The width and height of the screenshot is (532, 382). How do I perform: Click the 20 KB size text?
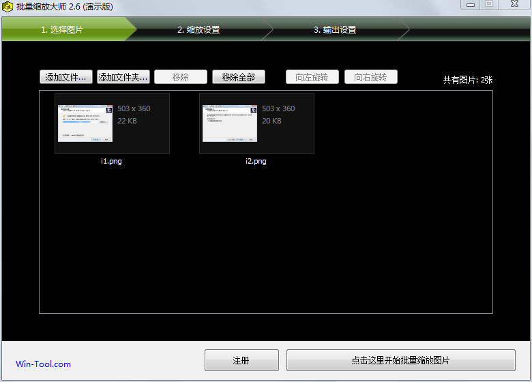271,121
